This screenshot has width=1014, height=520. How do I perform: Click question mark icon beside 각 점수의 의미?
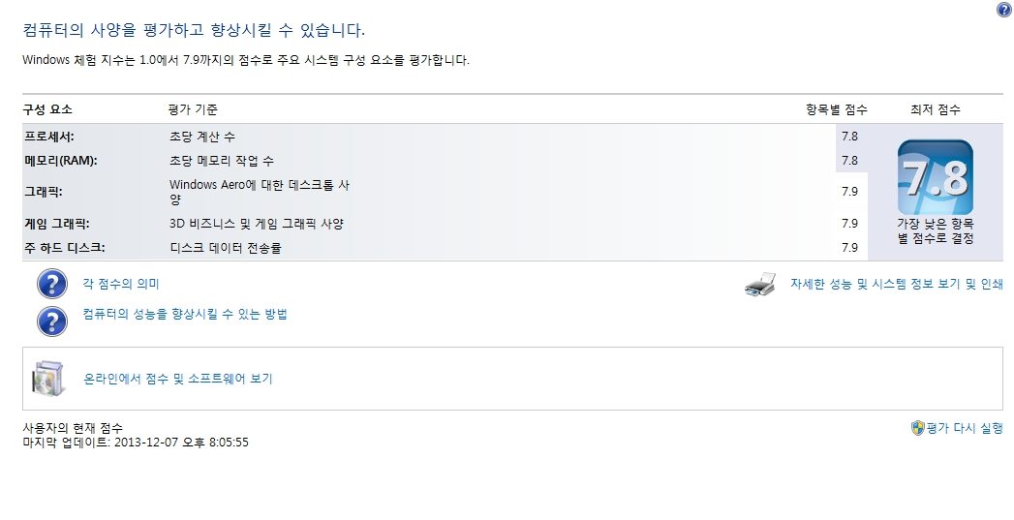pyautogui.click(x=52, y=284)
